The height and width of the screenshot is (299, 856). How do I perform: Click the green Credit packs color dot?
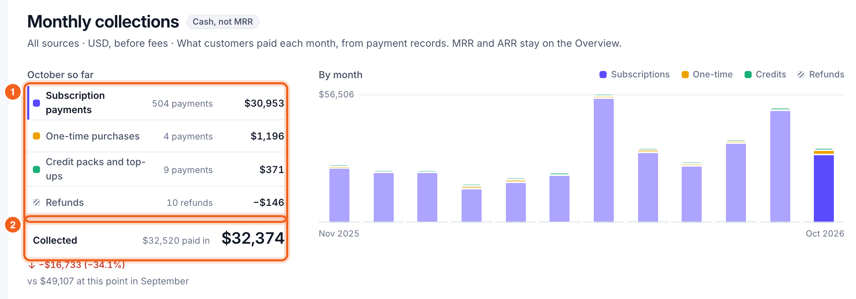click(36, 169)
